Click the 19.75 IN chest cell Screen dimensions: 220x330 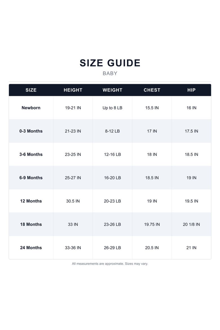152,225
